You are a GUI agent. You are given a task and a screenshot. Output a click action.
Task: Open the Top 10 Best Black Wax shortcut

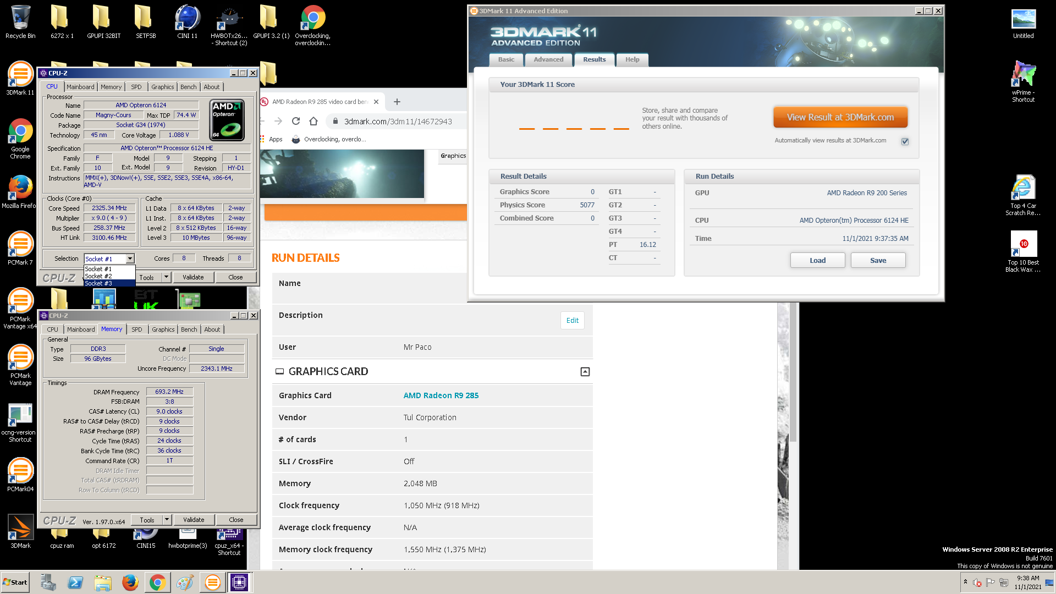tap(1023, 251)
